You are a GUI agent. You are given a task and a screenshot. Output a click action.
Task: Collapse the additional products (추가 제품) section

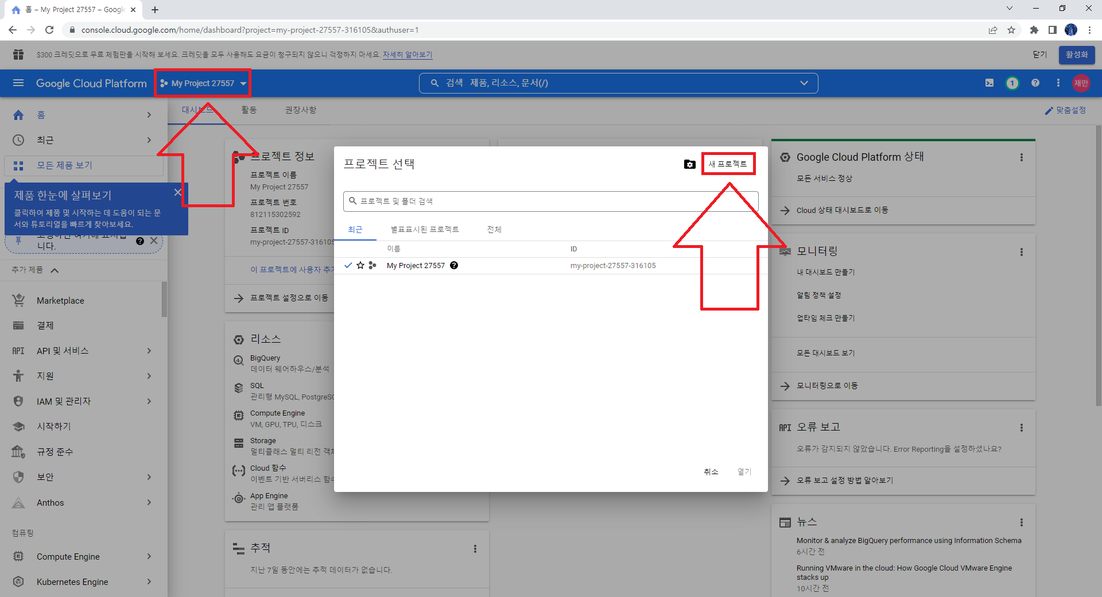click(x=55, y=270)
